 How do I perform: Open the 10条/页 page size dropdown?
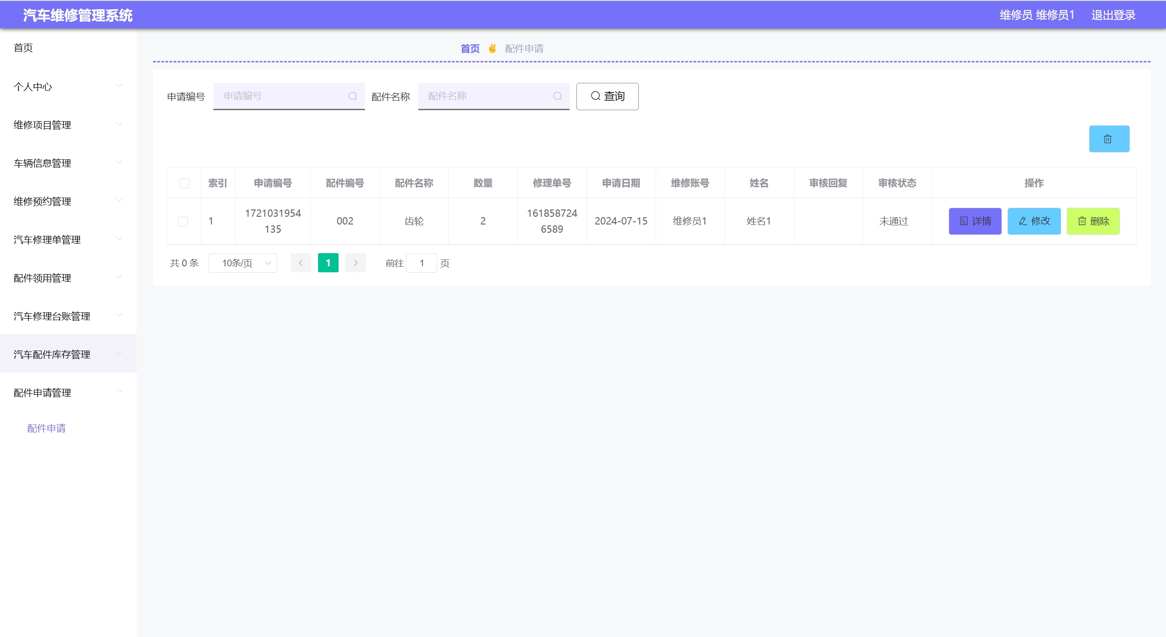pyautogui.click(x=242, y=263)
